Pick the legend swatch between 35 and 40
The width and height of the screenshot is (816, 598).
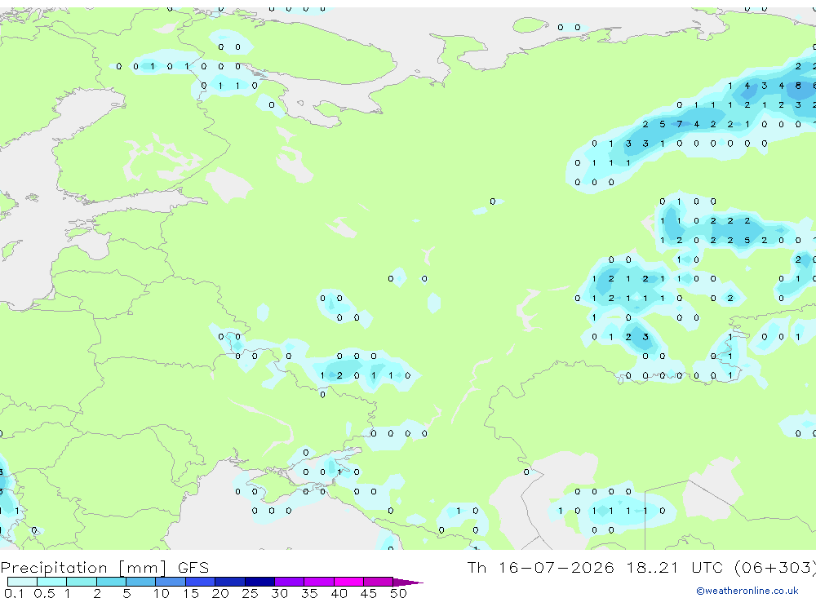(319, 582)
